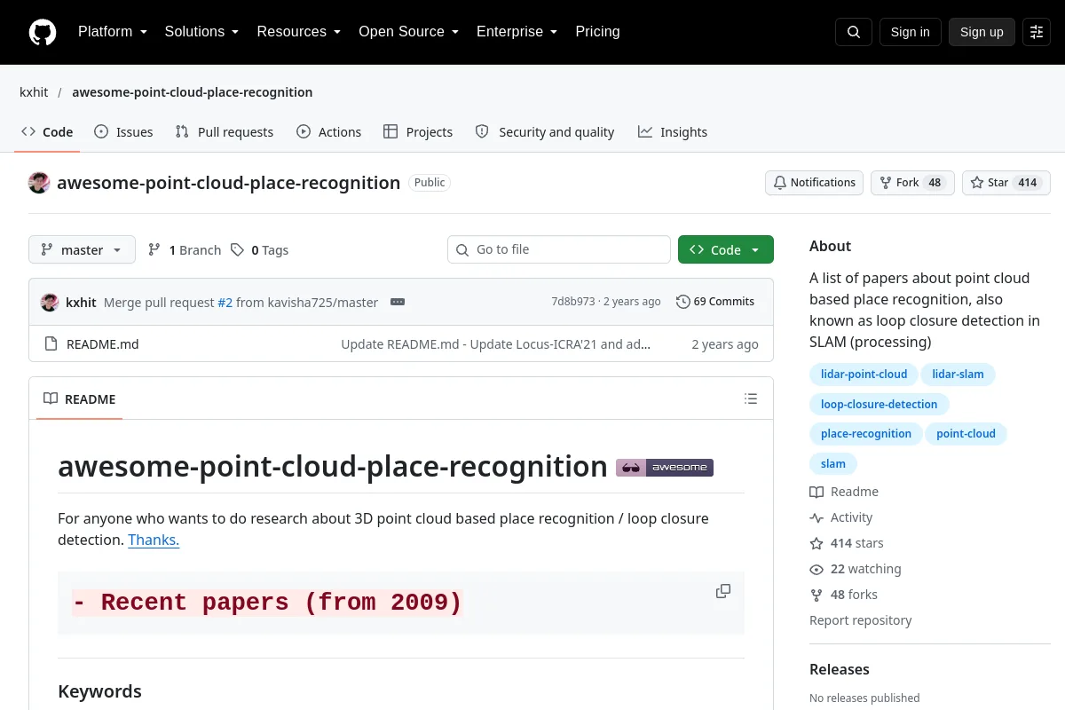Switch to the Projects tab
The width and height of the screenshot is (1065, 710).
418,132
